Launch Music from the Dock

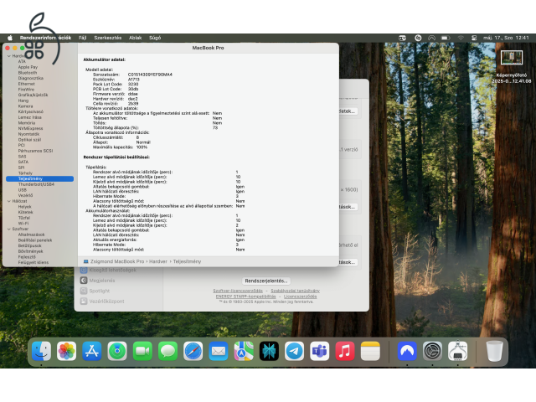[345, 351]
